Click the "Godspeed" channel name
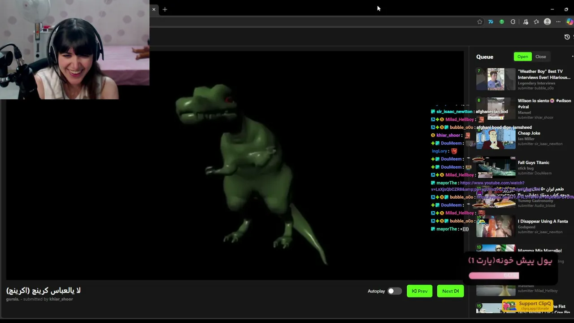This screenshot has height=323, width=574. 526,227
